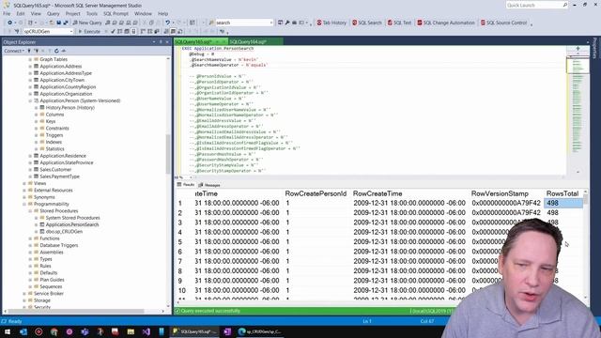Open Tab History in SQL Prompt toolbar
The width and height of the screenshot is (601, 338).
point(331,23)
